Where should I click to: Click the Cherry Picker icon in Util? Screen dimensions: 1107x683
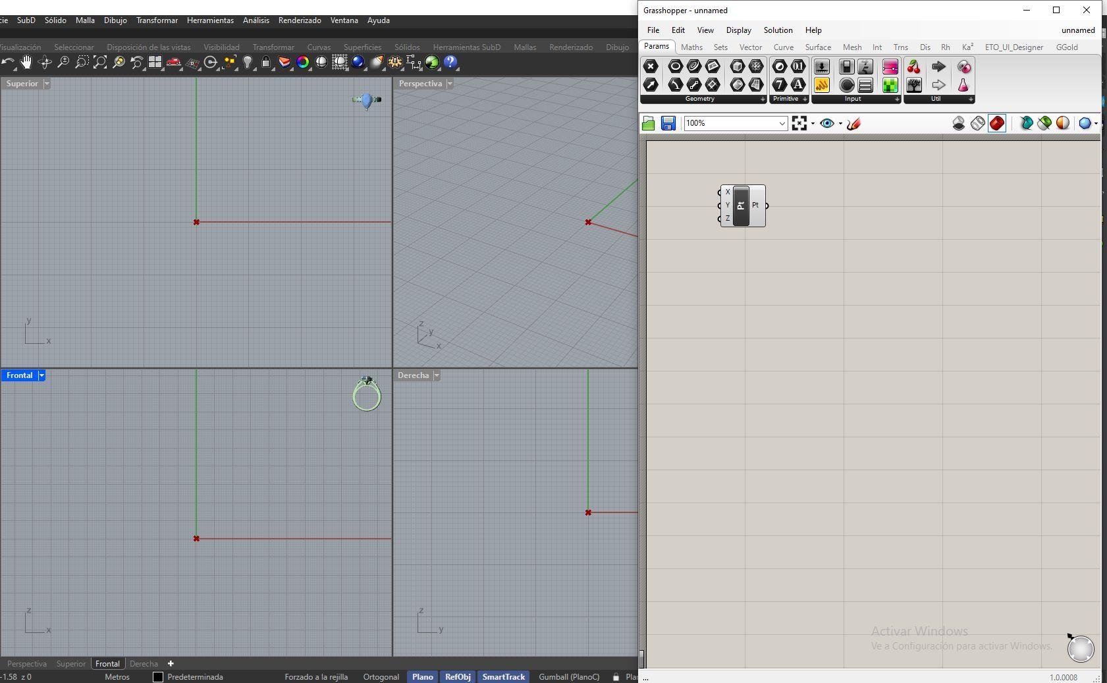tap(914, 67)
